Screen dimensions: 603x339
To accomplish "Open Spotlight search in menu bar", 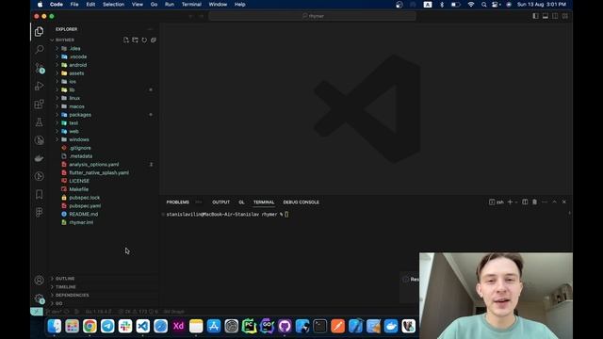I will coord(483,4).
